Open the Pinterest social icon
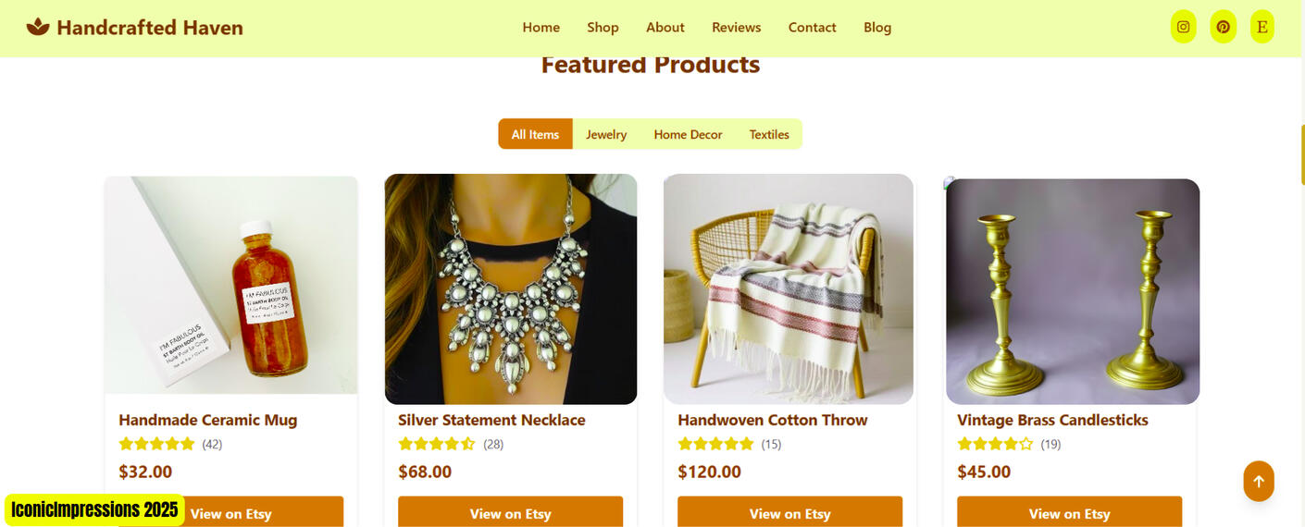Screen dimensions: 1305x527 [1223, 27]
